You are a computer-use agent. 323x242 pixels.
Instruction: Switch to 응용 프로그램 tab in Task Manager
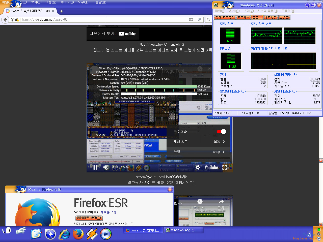click(x=225, y=17)
